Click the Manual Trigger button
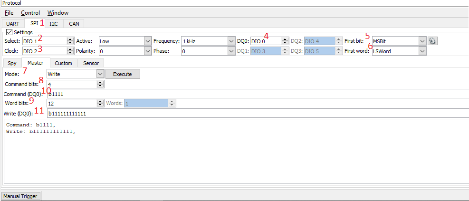 tap(20, 196)
